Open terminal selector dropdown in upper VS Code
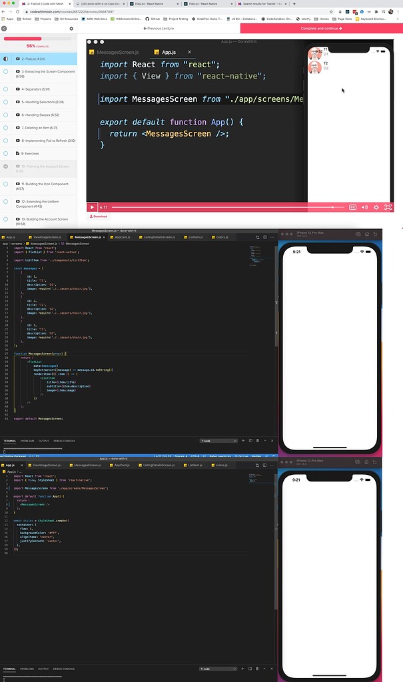Image resolution: width=403 pixels, height=682 pixels. 218,441
